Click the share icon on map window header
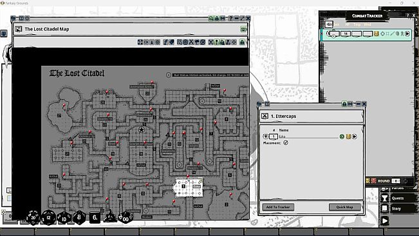This screenshot has width=419, height=236. click(223, 18)
